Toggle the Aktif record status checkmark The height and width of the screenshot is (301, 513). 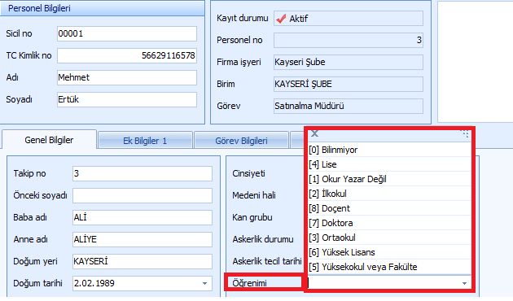[x=281, y=19]
